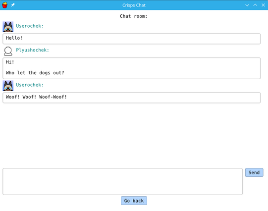Minimize the Crisps Chat window

247,5
